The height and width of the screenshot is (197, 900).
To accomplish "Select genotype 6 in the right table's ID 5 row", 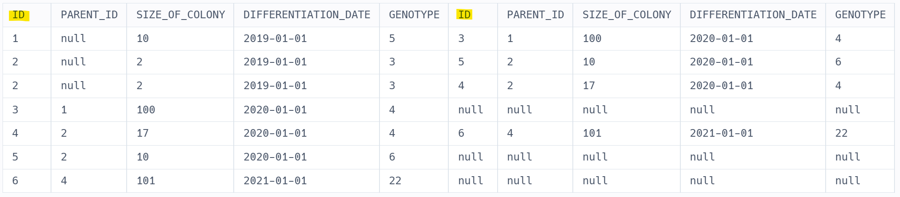I will pos(838,62).
